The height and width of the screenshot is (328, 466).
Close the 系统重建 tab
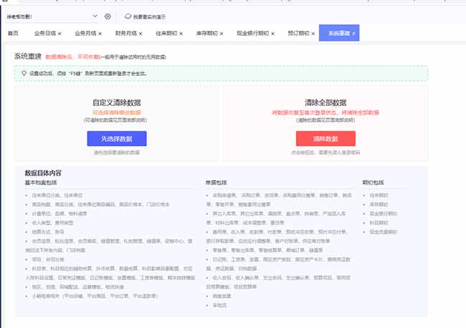[353, 34]
